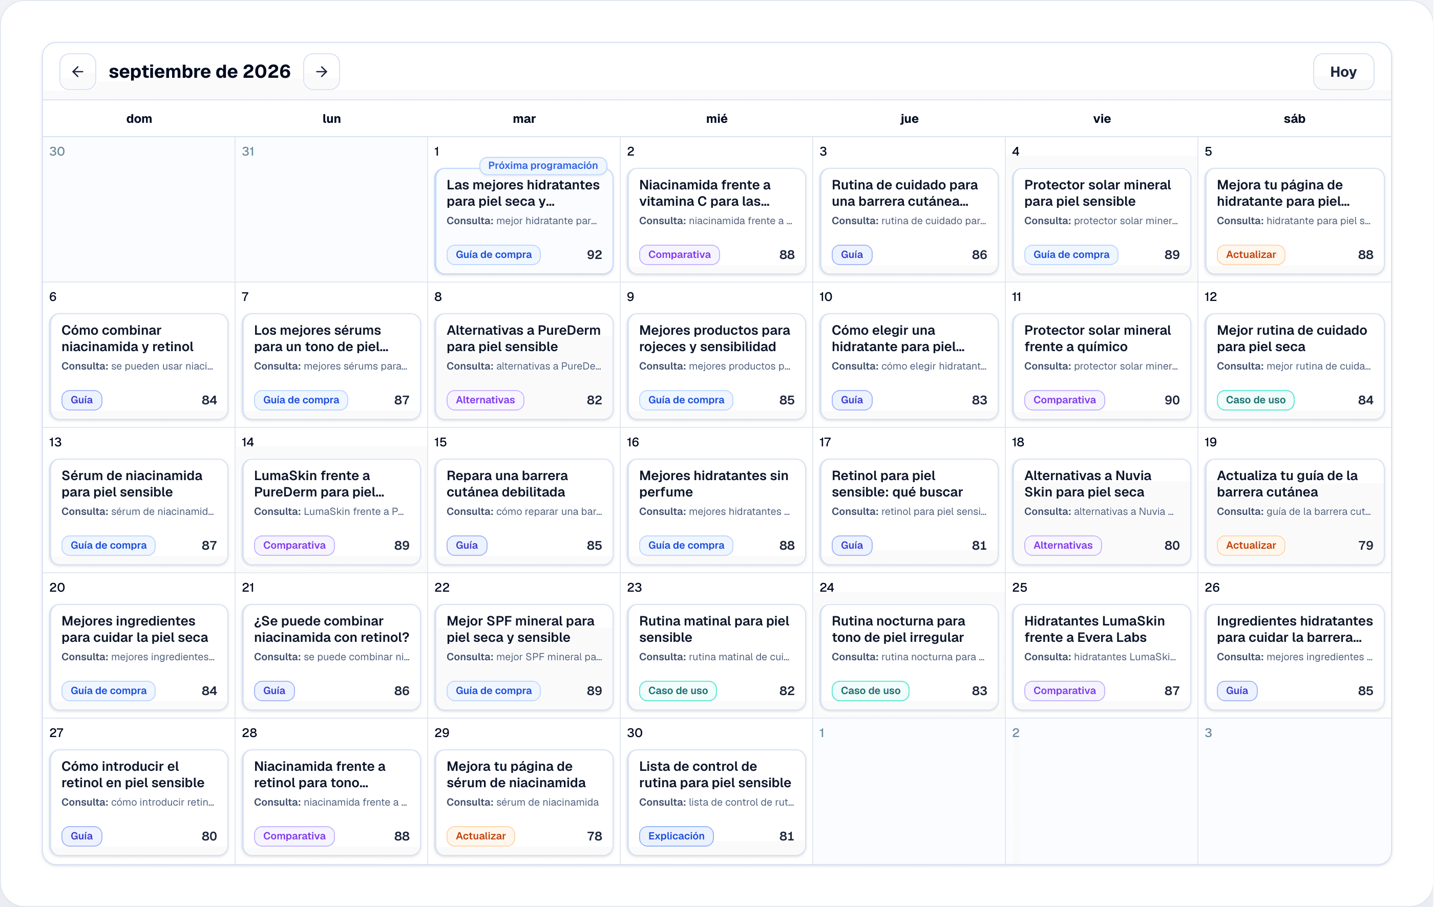Screen dimensions: 1434x907
Task: Click the 'Guía de compra' tag on September 16 card
Action: [x=686, y=545]
